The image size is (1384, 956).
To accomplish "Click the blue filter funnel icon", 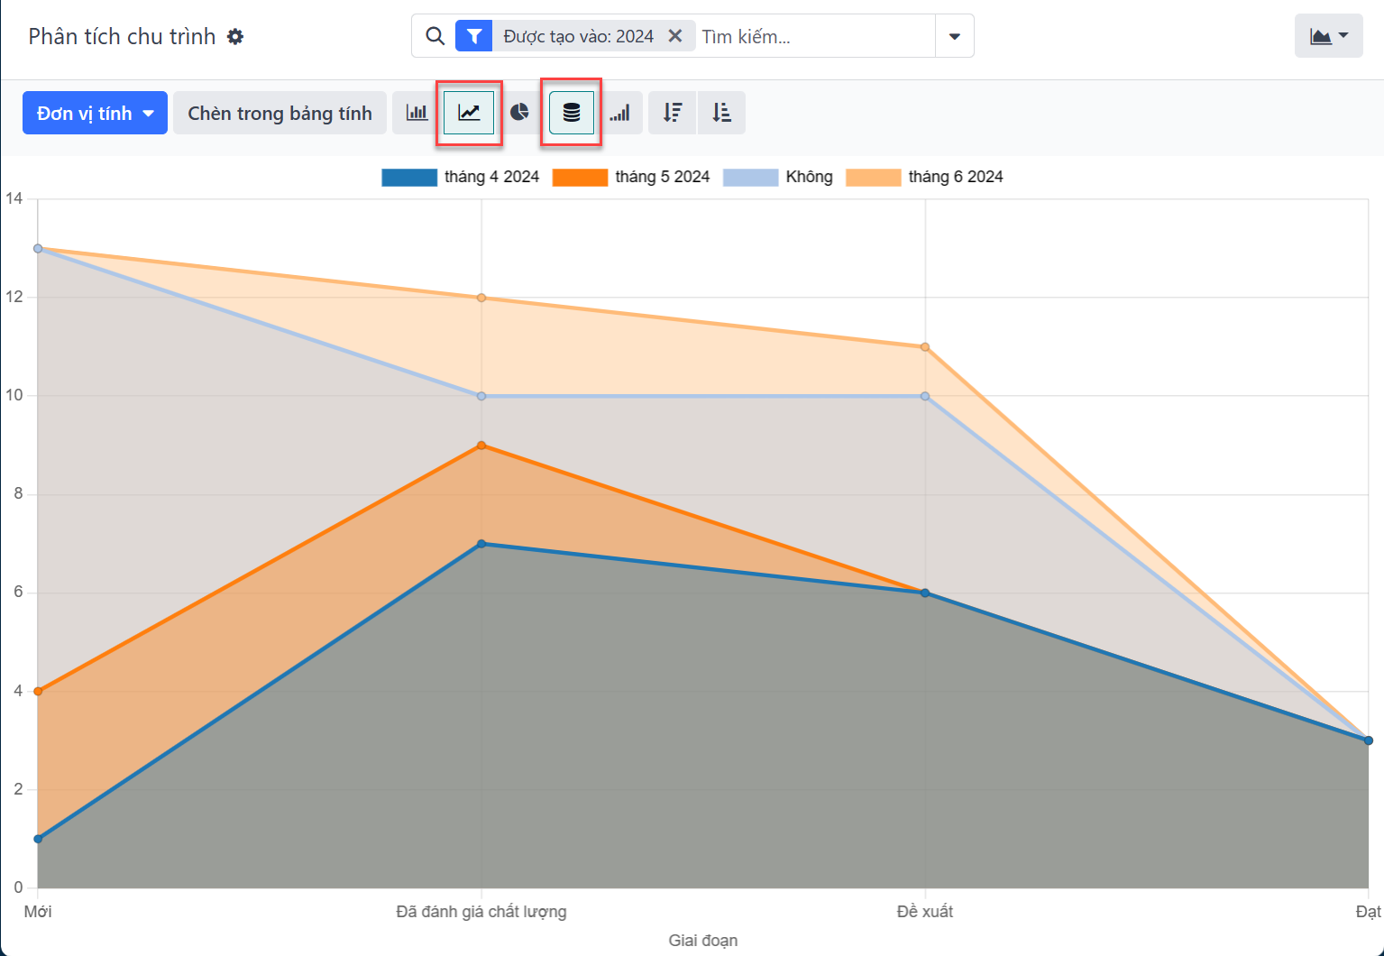I will coord(473,36).
